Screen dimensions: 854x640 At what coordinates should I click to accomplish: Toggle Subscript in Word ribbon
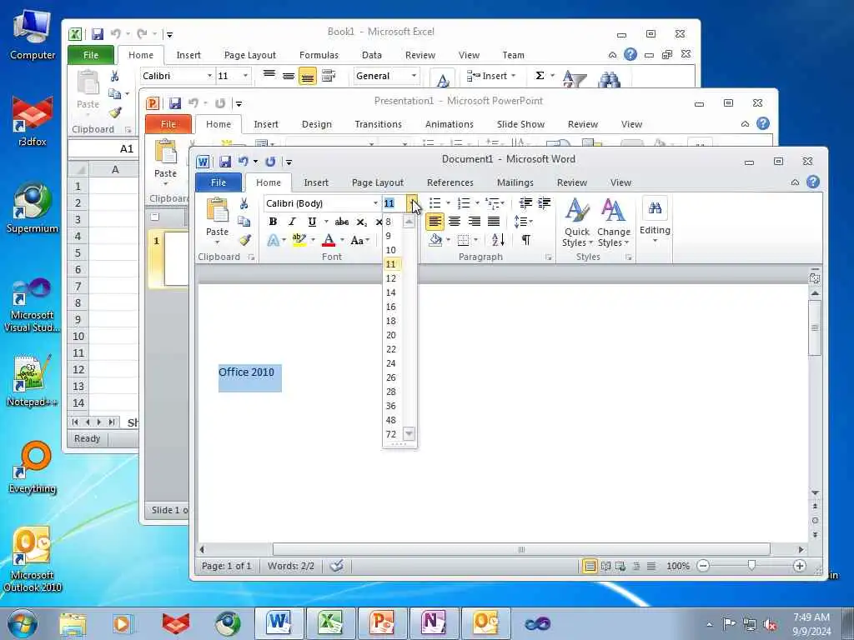point(362,222)
